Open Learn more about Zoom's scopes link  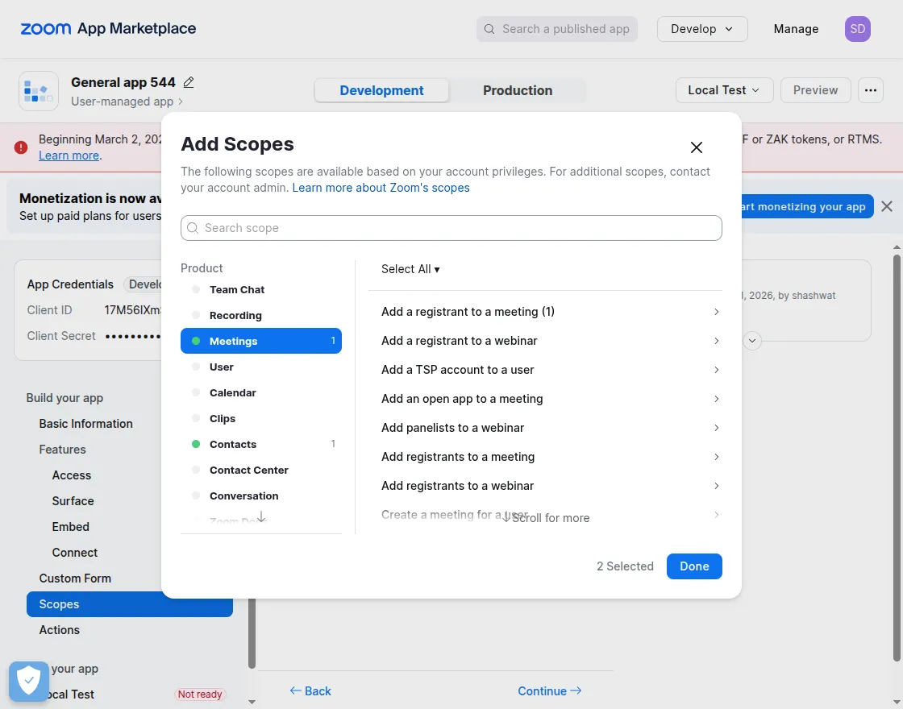[x=381, y=188]
